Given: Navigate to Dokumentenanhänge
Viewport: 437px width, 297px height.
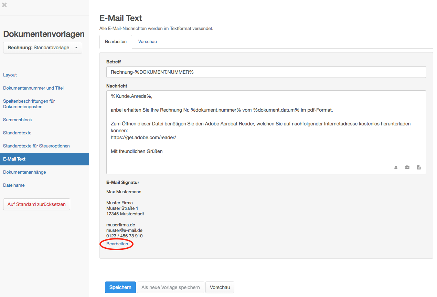Looking at the screenshot, I should point(24,172).
